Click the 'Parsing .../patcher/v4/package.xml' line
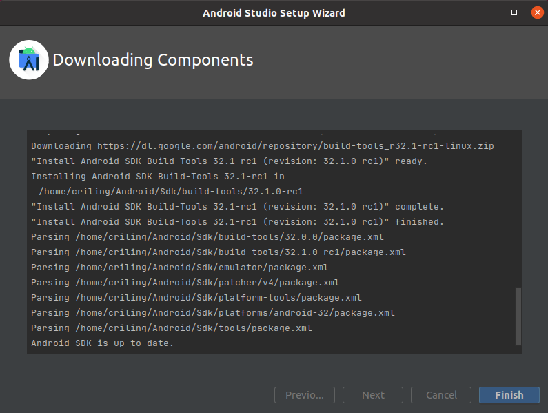This screenshot has width=548, height=413. point(185,283)
